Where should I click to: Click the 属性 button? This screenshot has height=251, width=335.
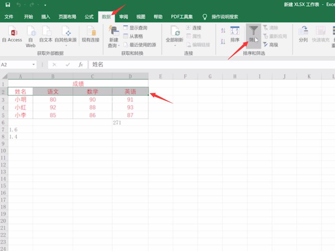click(193, 36)
